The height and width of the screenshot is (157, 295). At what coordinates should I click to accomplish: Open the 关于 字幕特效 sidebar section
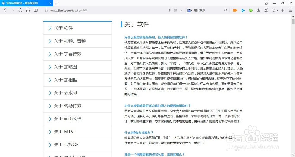click(x=77, y=54)
